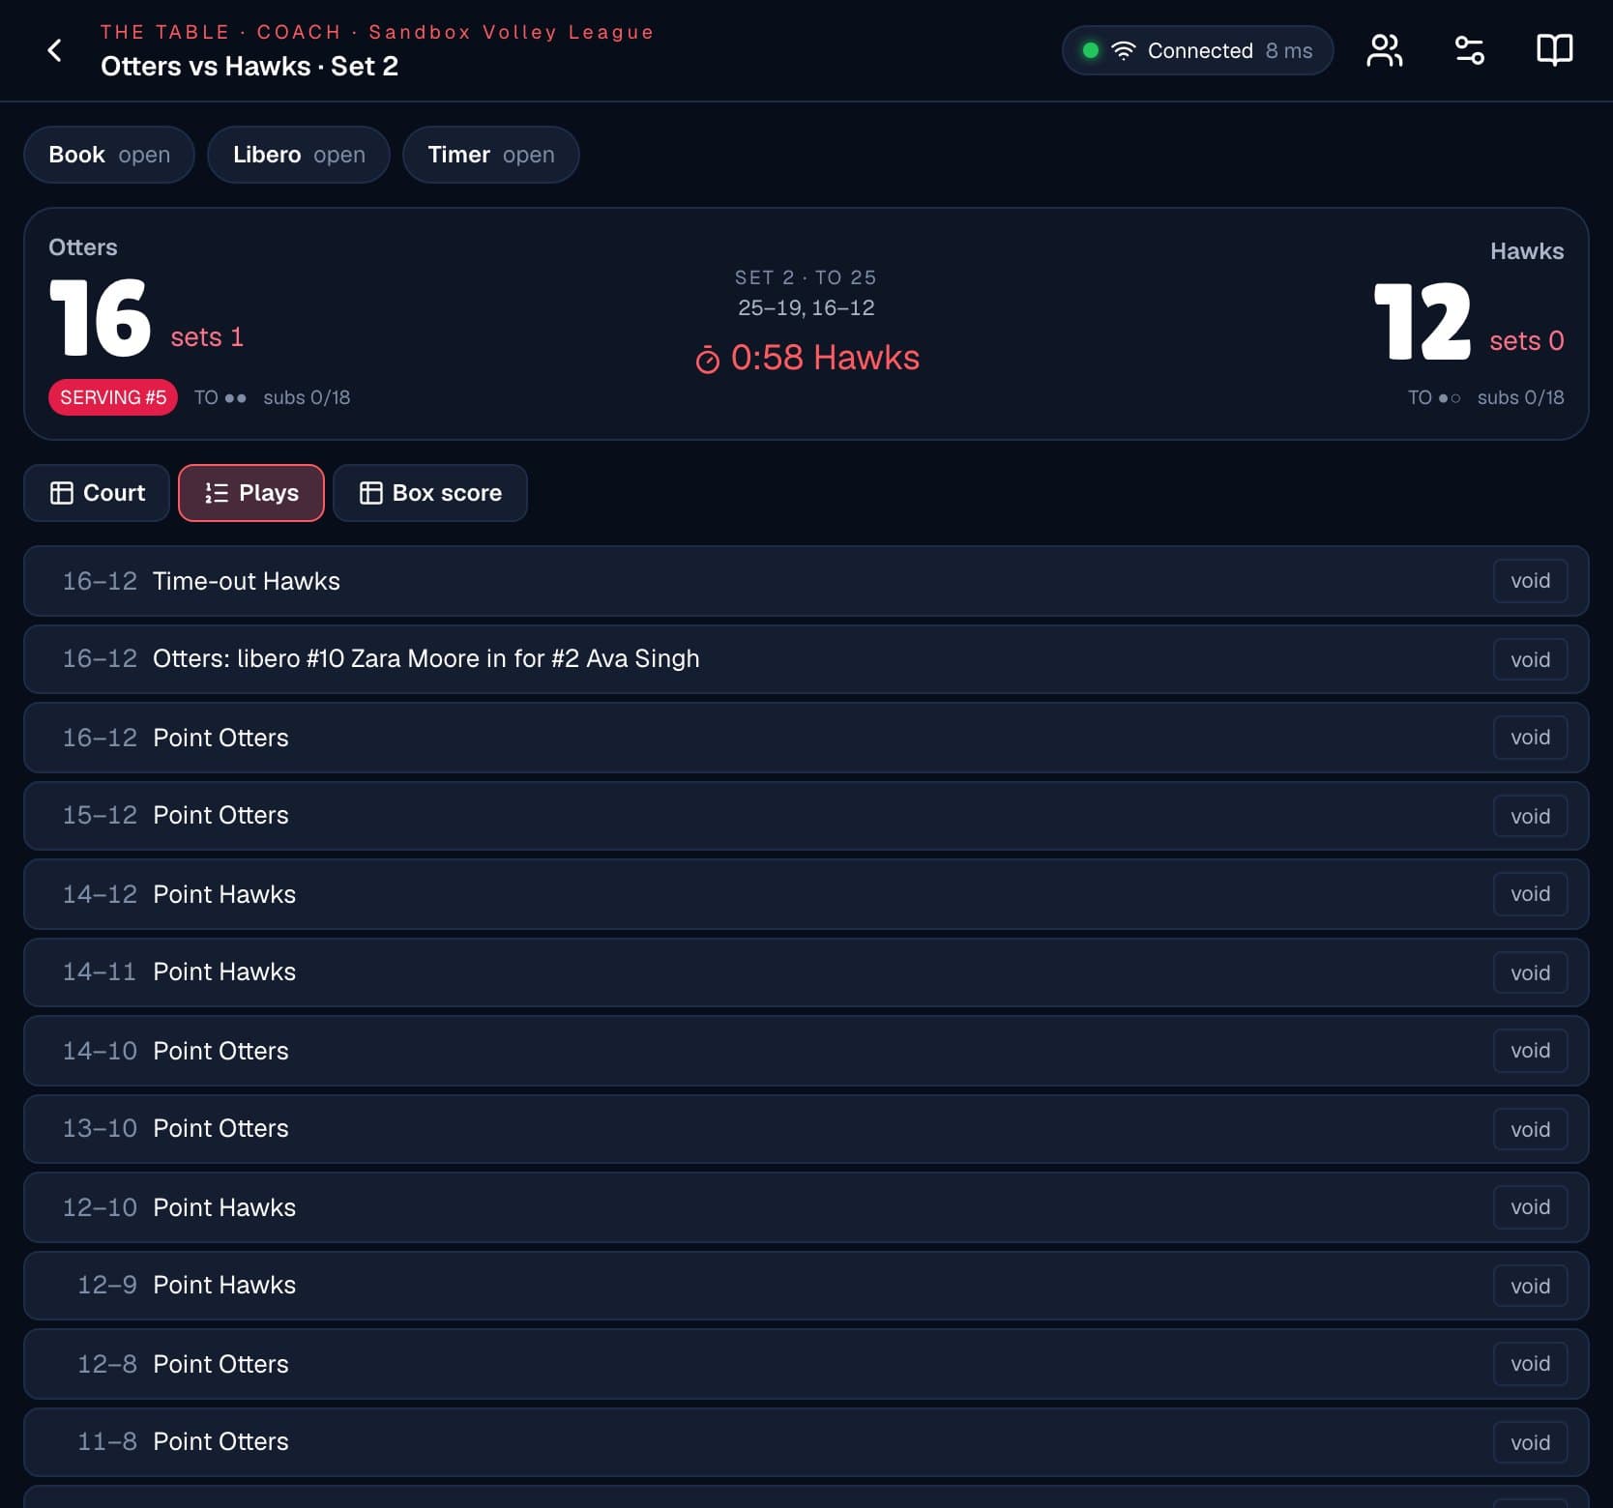Image resolution: width=1613 pixels, height=1508 pixels.
Task: Void the 12–8 Point Otters play
Action: click(1530, 1364)
